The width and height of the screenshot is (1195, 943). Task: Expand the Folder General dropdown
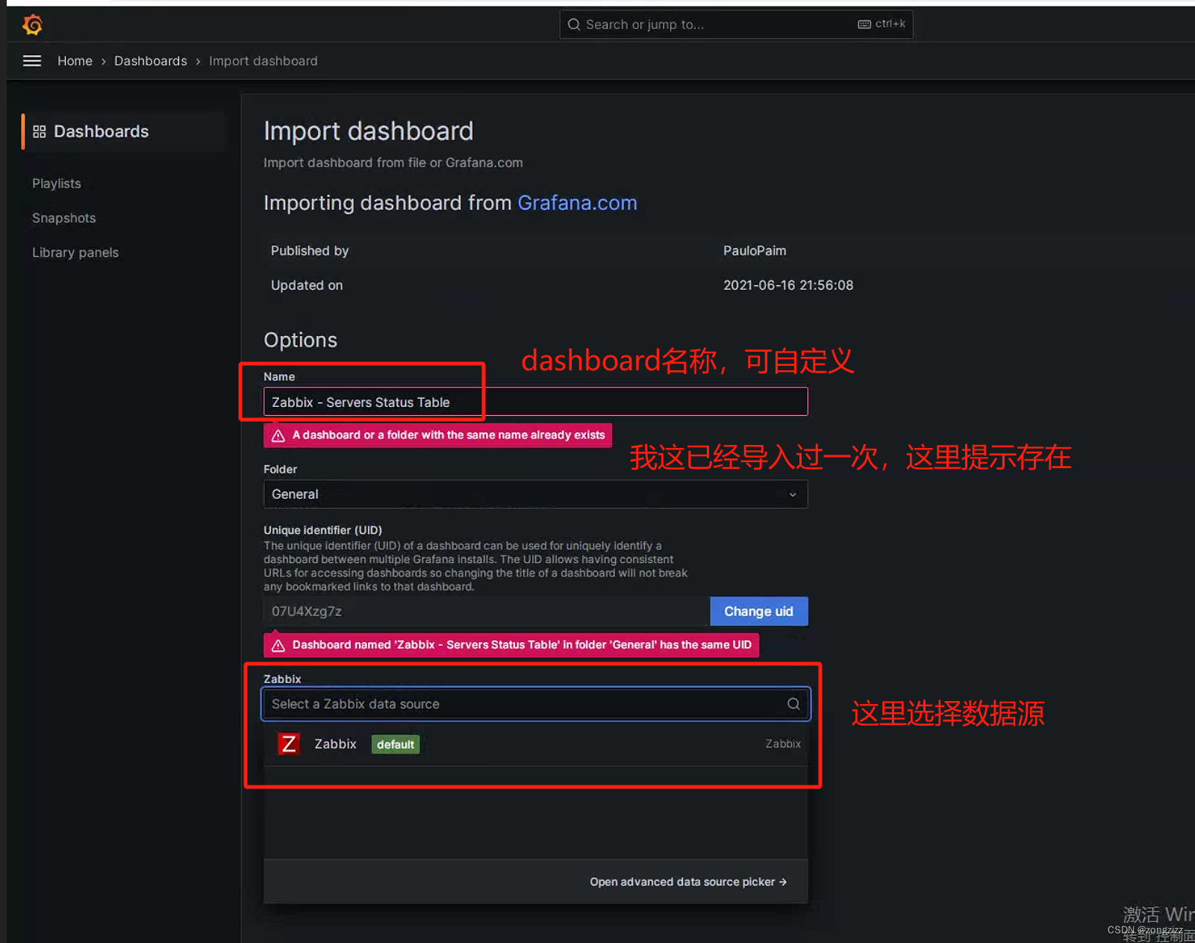(x=535, y=494)
